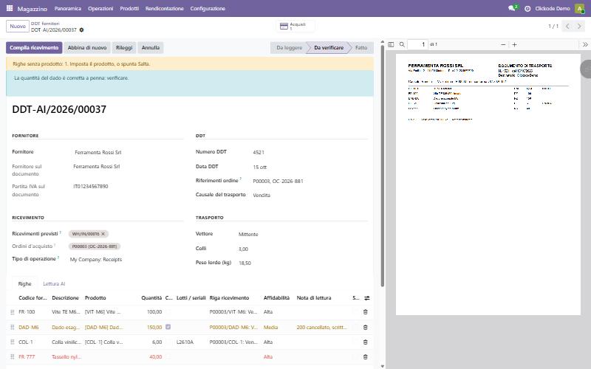
Task: Delete the COL-1 line
Action: 365,342
